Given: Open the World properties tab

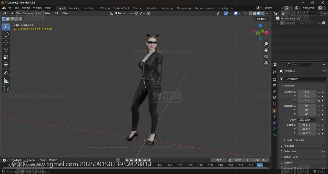Looking at the screenshot, I should pyautogui.click(x=274, y=103).
